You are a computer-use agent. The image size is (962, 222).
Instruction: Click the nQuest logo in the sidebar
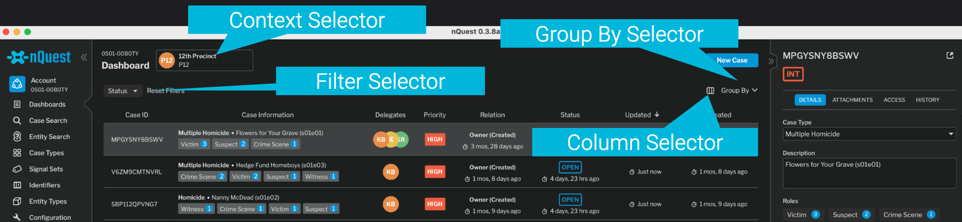coord(39,57)
